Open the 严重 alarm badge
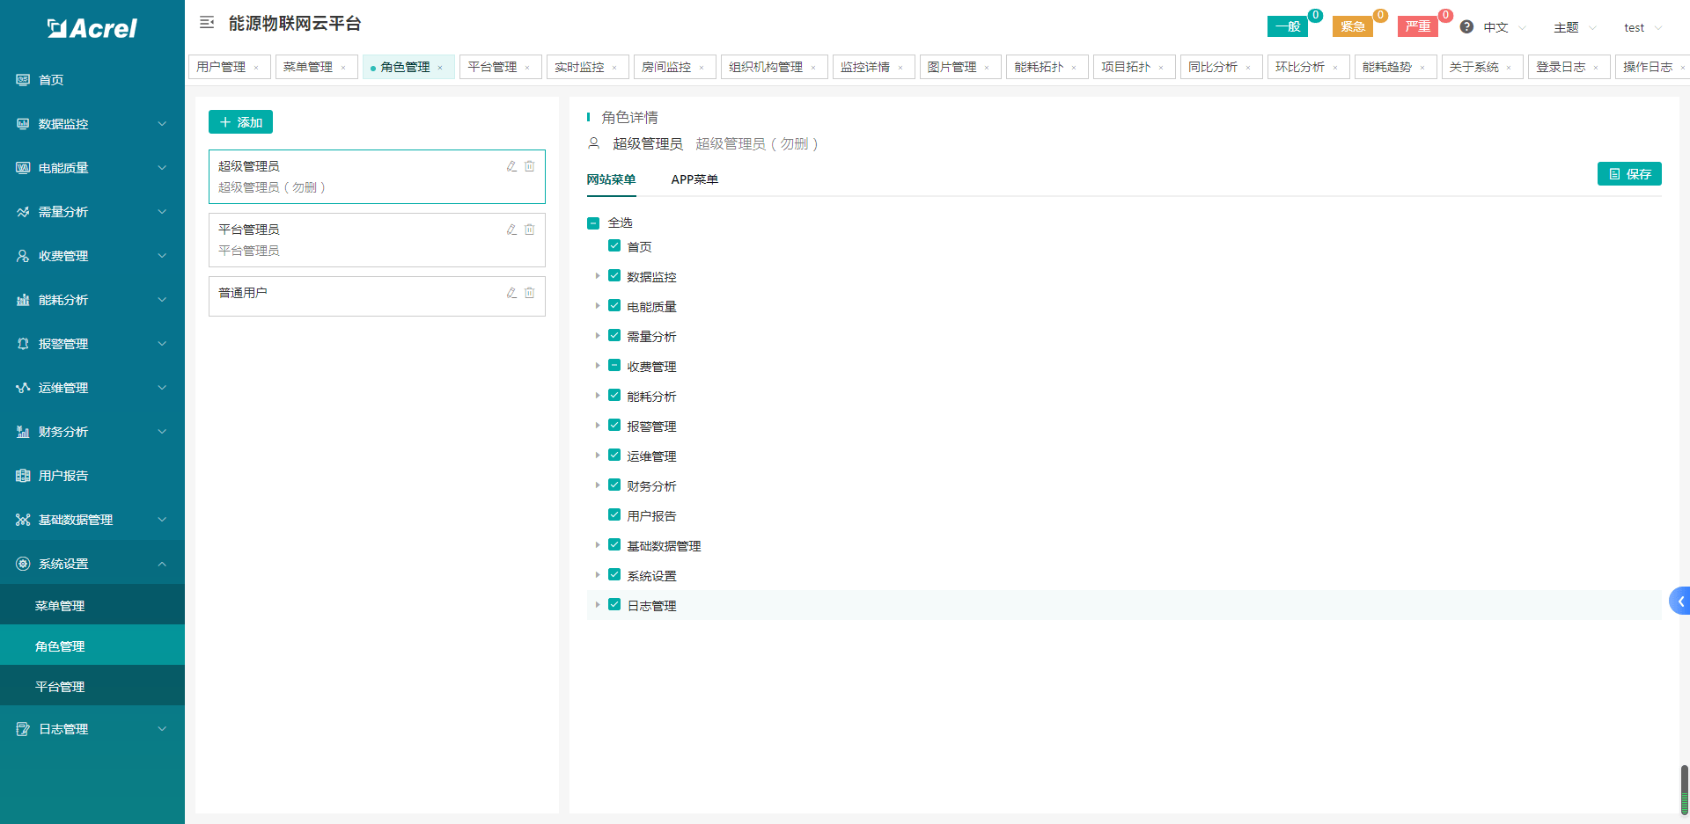 (1418, 26)
